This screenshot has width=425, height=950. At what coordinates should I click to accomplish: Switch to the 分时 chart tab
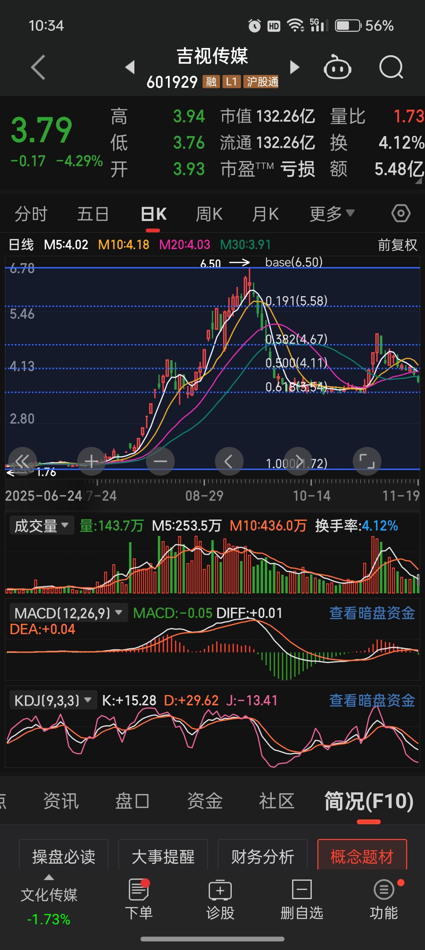click(x=31, y=214)
